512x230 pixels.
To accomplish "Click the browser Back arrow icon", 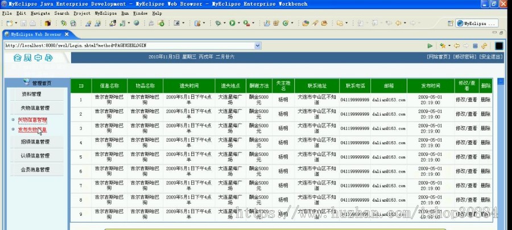I will tap(457, 46).
